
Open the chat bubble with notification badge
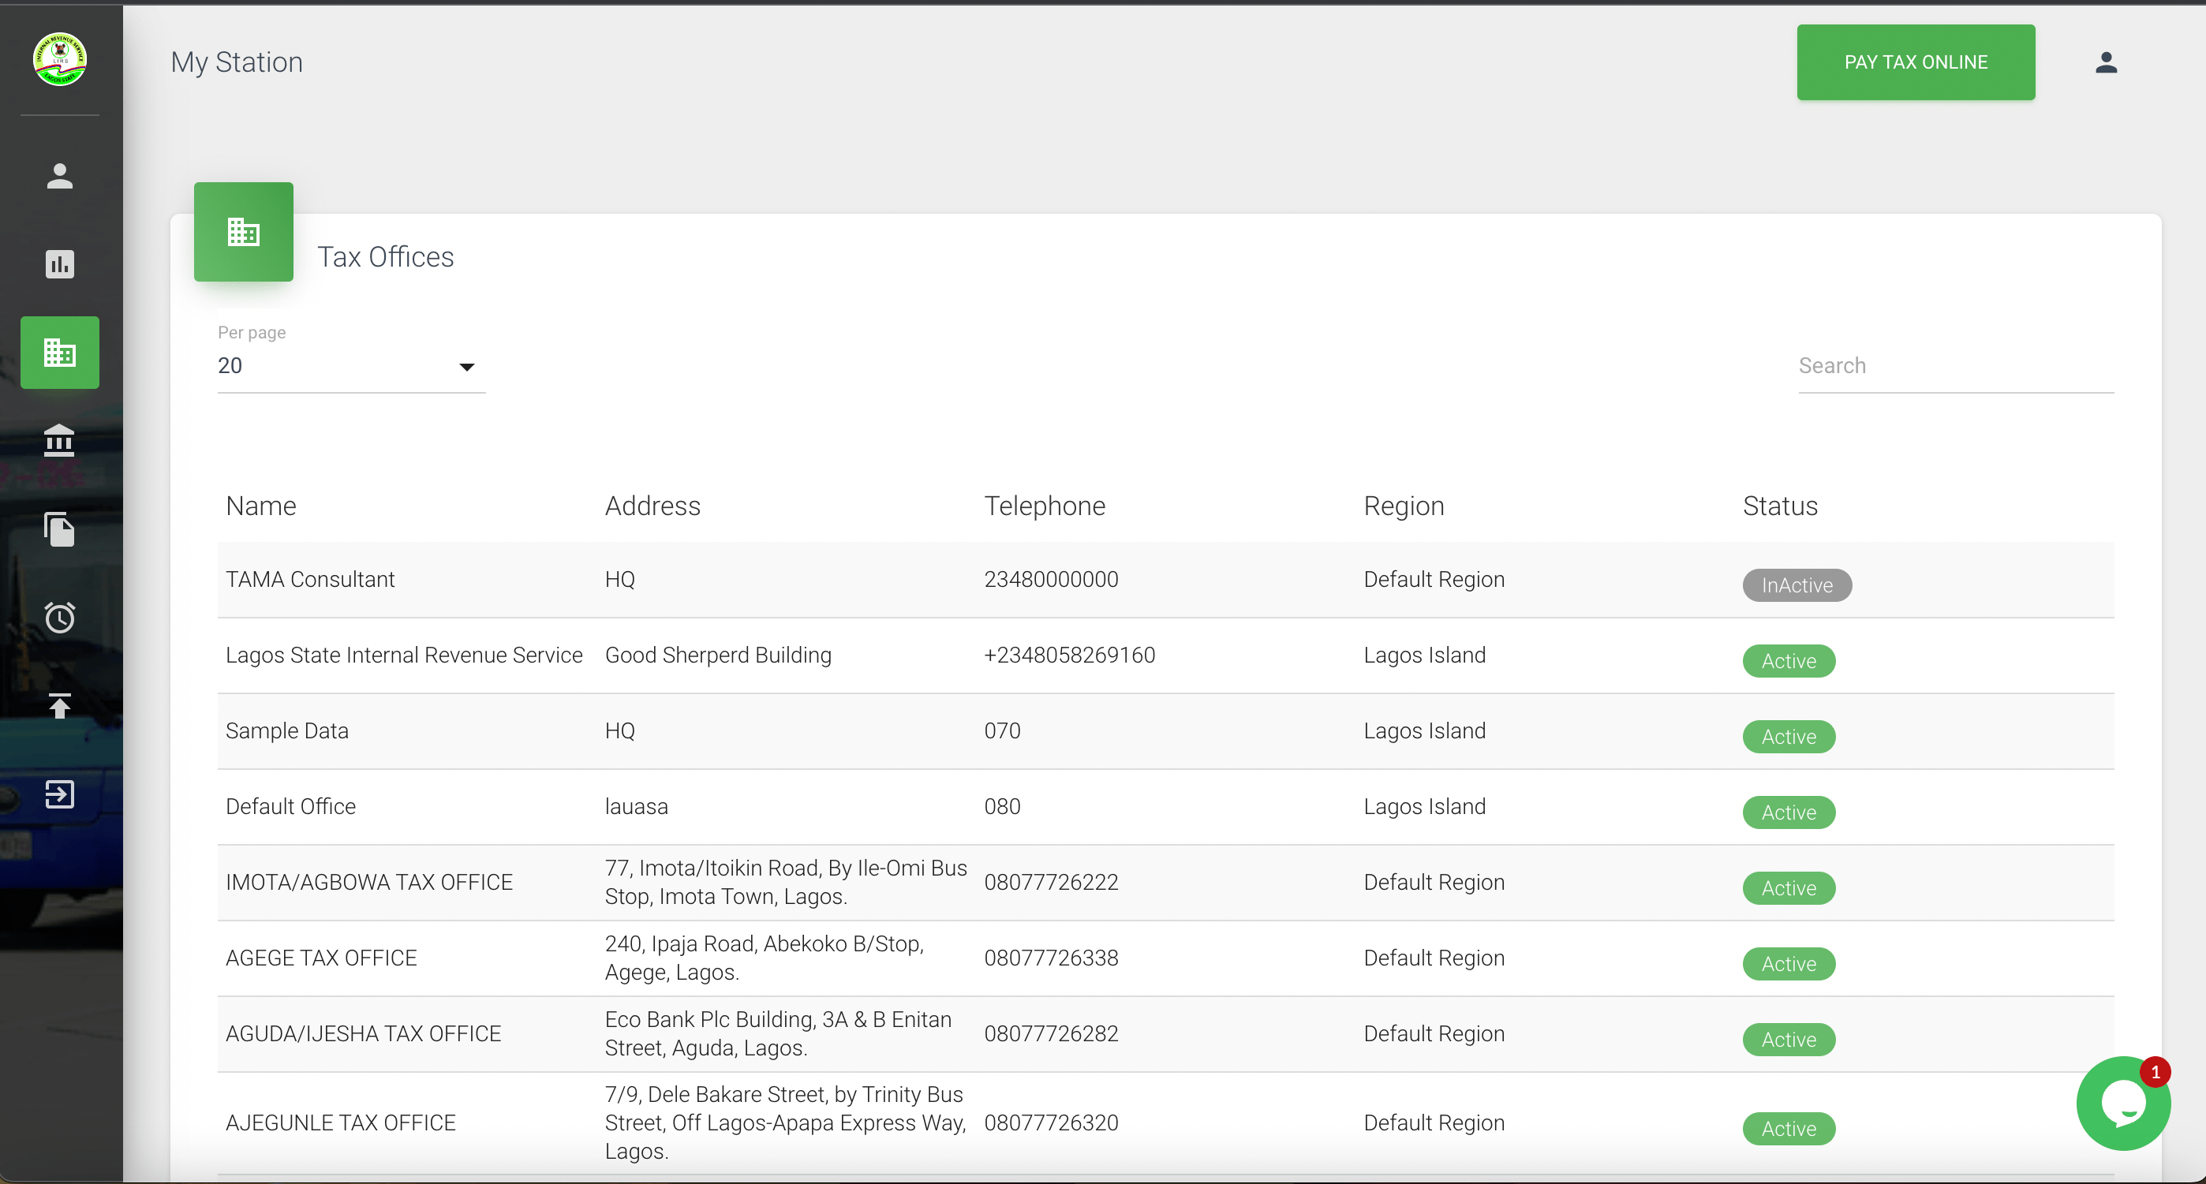tap(2122, 1104)
